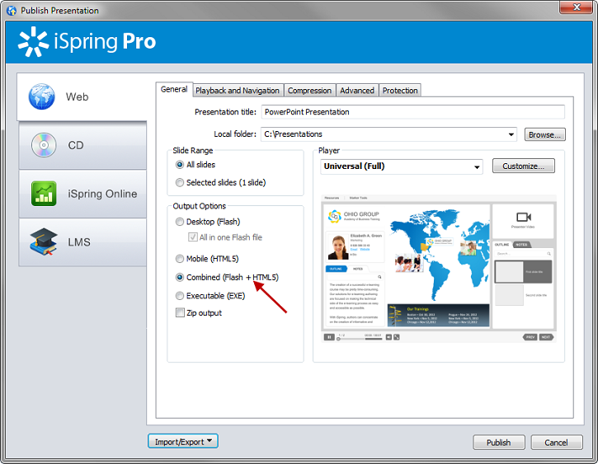The image size is (598, 464).
Task: Click the Cancel button
Action: 557,443
